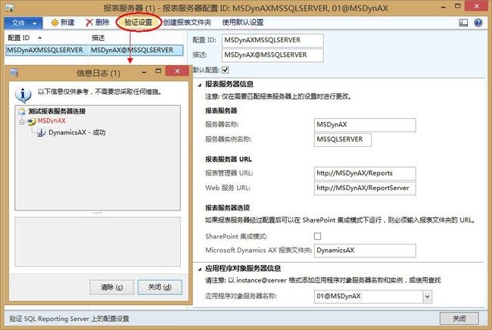The height and width of the screenshot is (330, 492).
Task: Collapse the 应用程序对象服务器信息 section
Action: tap(200, 269)
